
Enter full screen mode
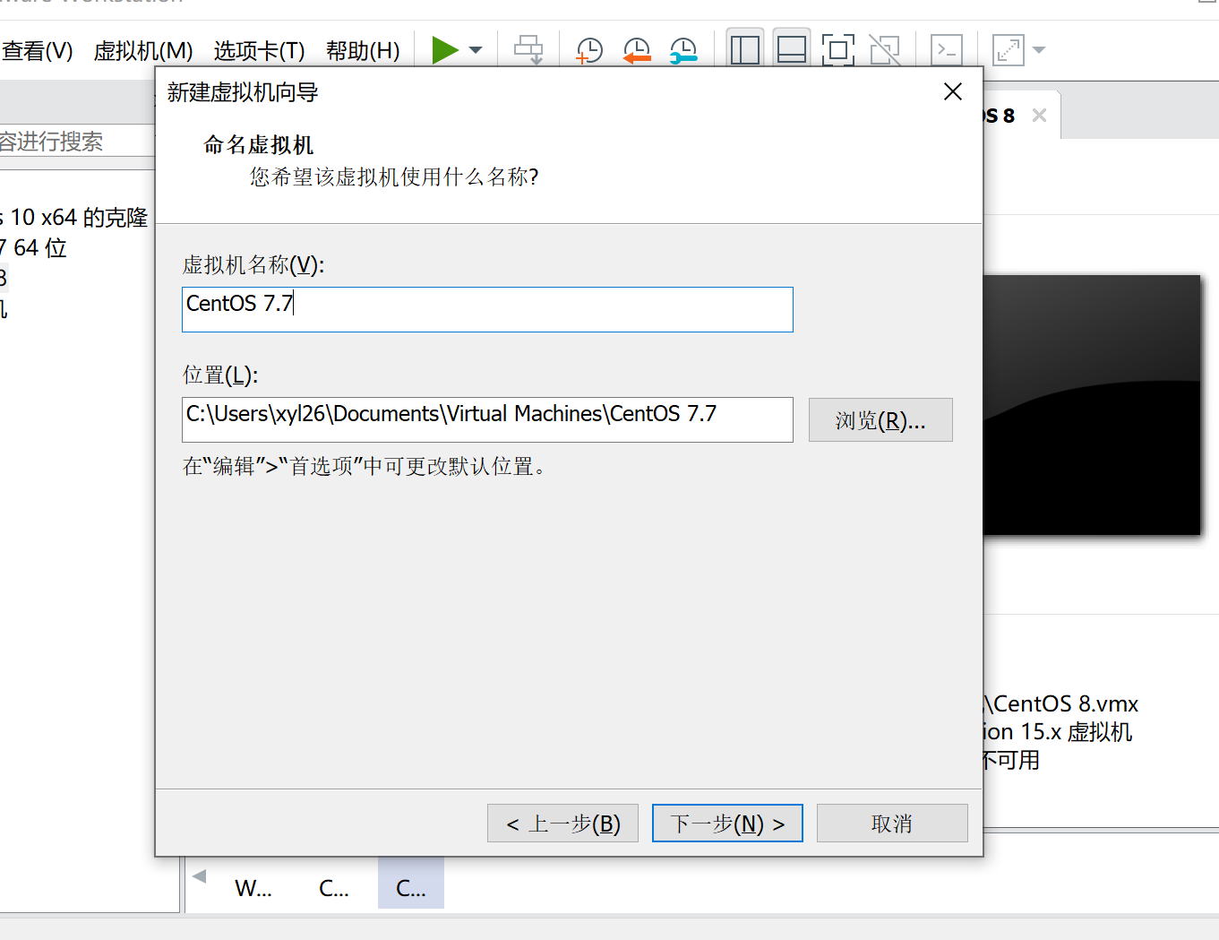(x=837, y=50)
